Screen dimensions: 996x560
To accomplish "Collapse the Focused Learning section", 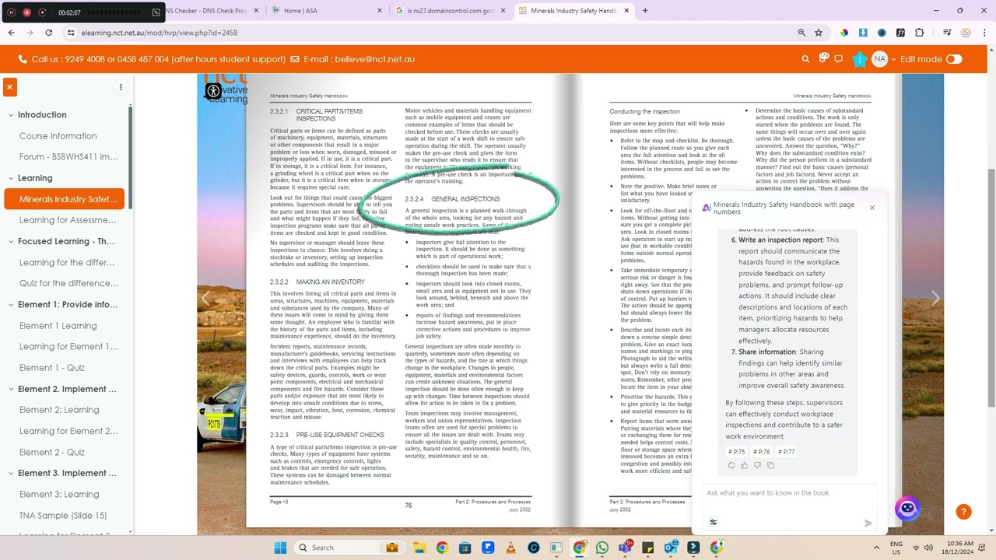I will tap(11, 242).
